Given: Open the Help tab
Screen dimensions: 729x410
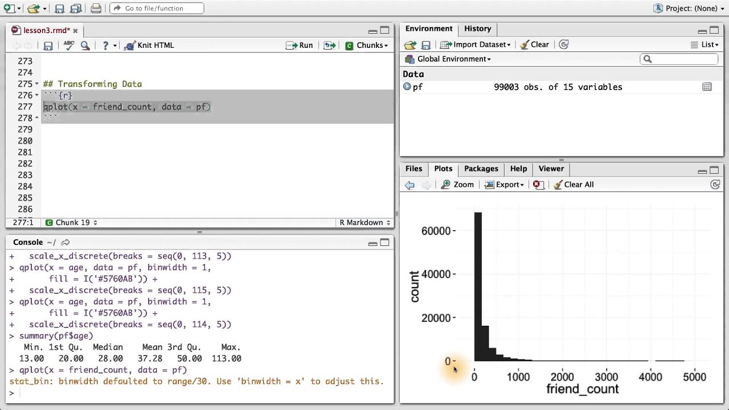Looking at the screenshot, I should point(518,169).
